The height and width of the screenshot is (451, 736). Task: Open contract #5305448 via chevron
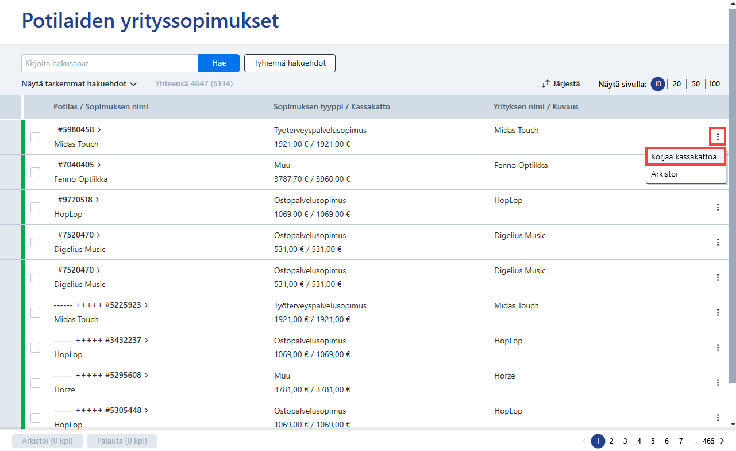(146, 411)
